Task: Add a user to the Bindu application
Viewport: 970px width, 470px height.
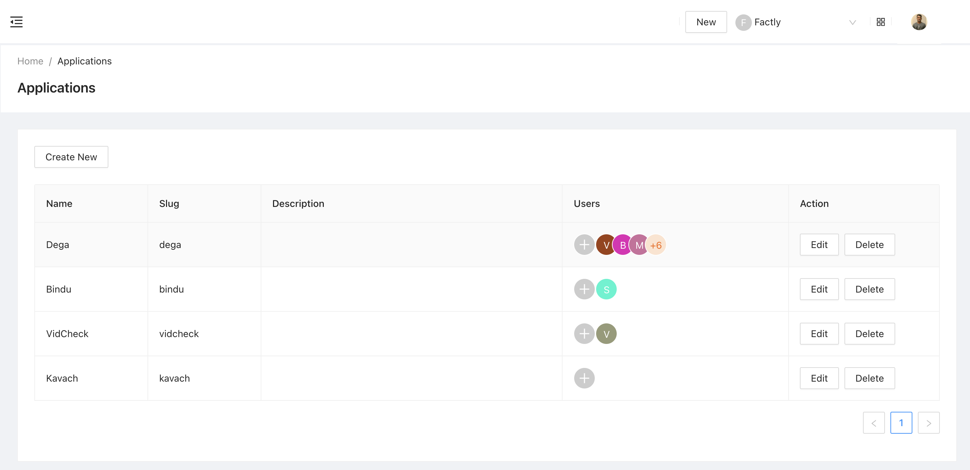Action: [584, 289]
